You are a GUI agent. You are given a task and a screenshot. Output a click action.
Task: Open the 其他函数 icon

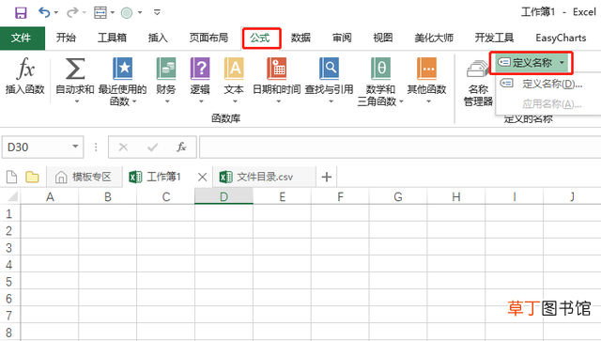click(x=426, y=69)
